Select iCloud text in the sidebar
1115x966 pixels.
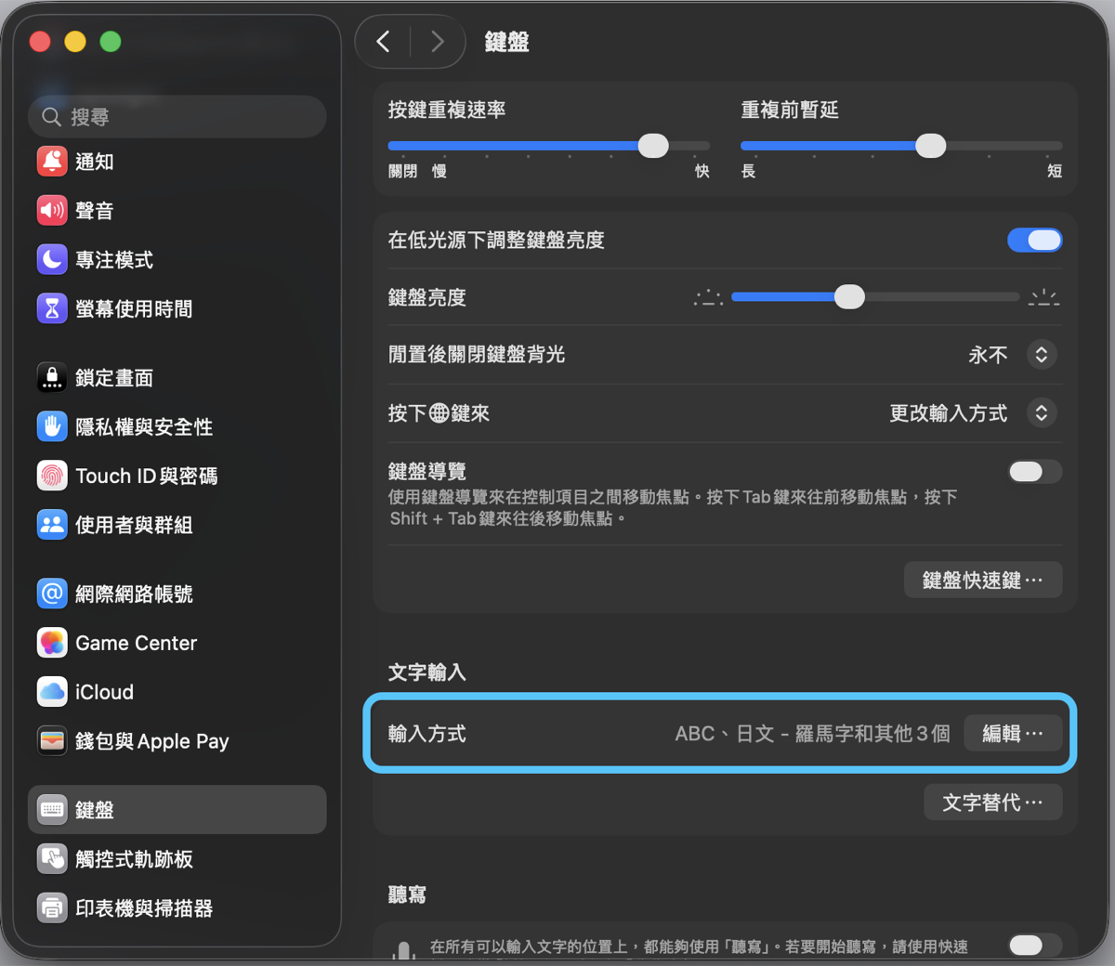pos(105,692)
